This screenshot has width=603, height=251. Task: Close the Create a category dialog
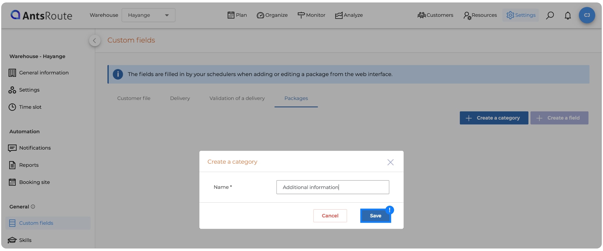pyautogui.click(x=390, y=162)
